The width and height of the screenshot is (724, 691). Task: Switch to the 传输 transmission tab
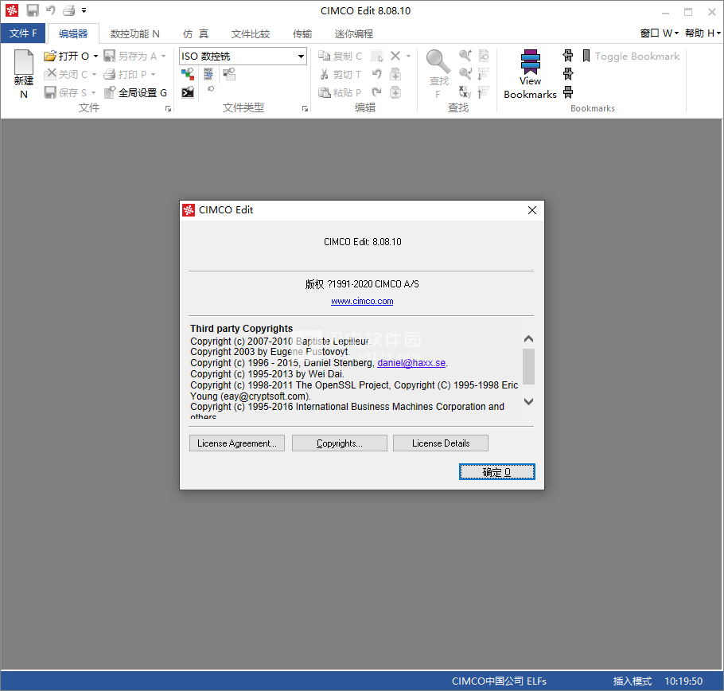[302, 33]
